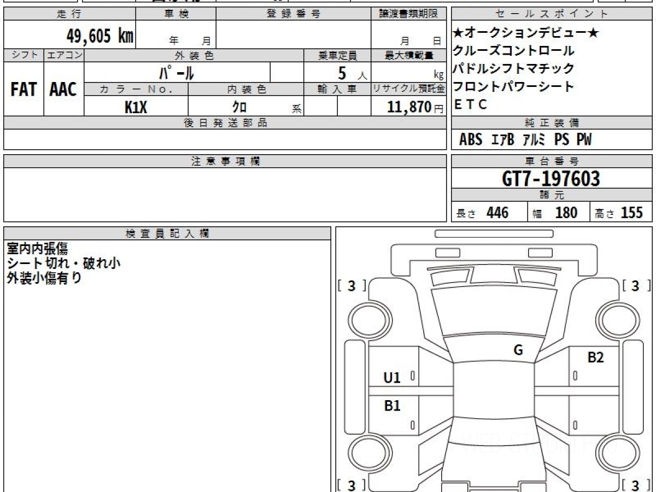Select the セールスポイント header
This screenshot has height=492, width=656.
(x=552, y=14)
